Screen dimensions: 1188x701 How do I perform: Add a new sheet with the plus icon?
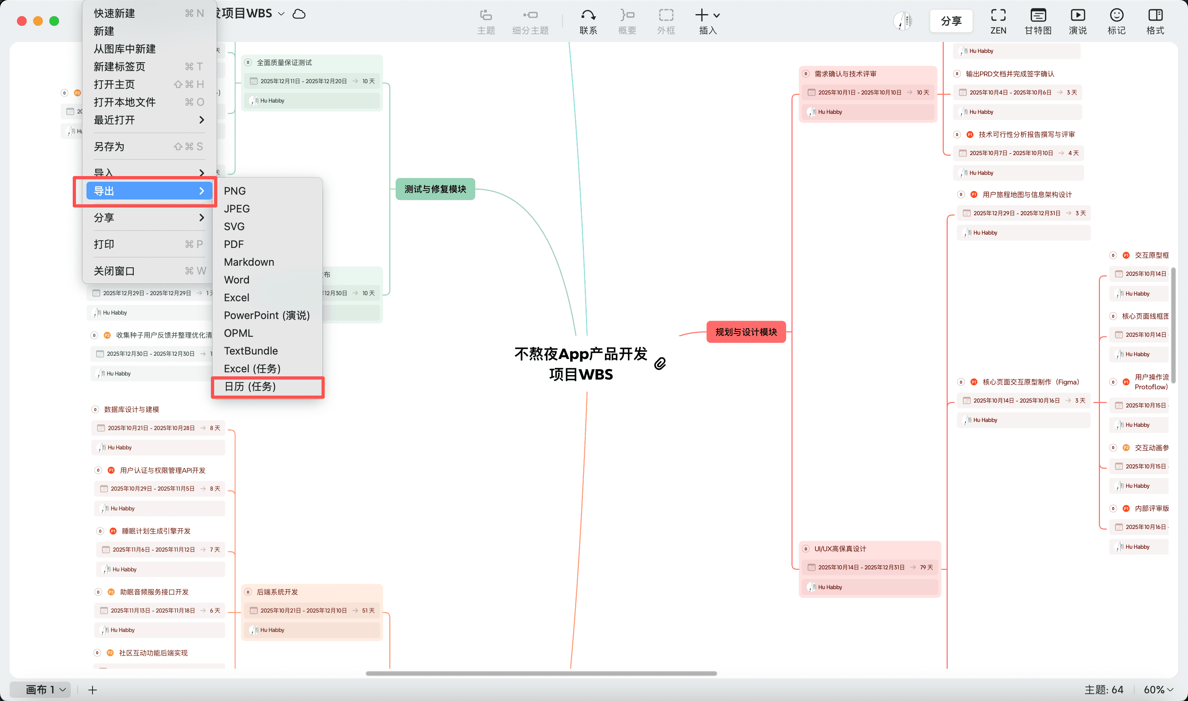click(x=93, y=690)
